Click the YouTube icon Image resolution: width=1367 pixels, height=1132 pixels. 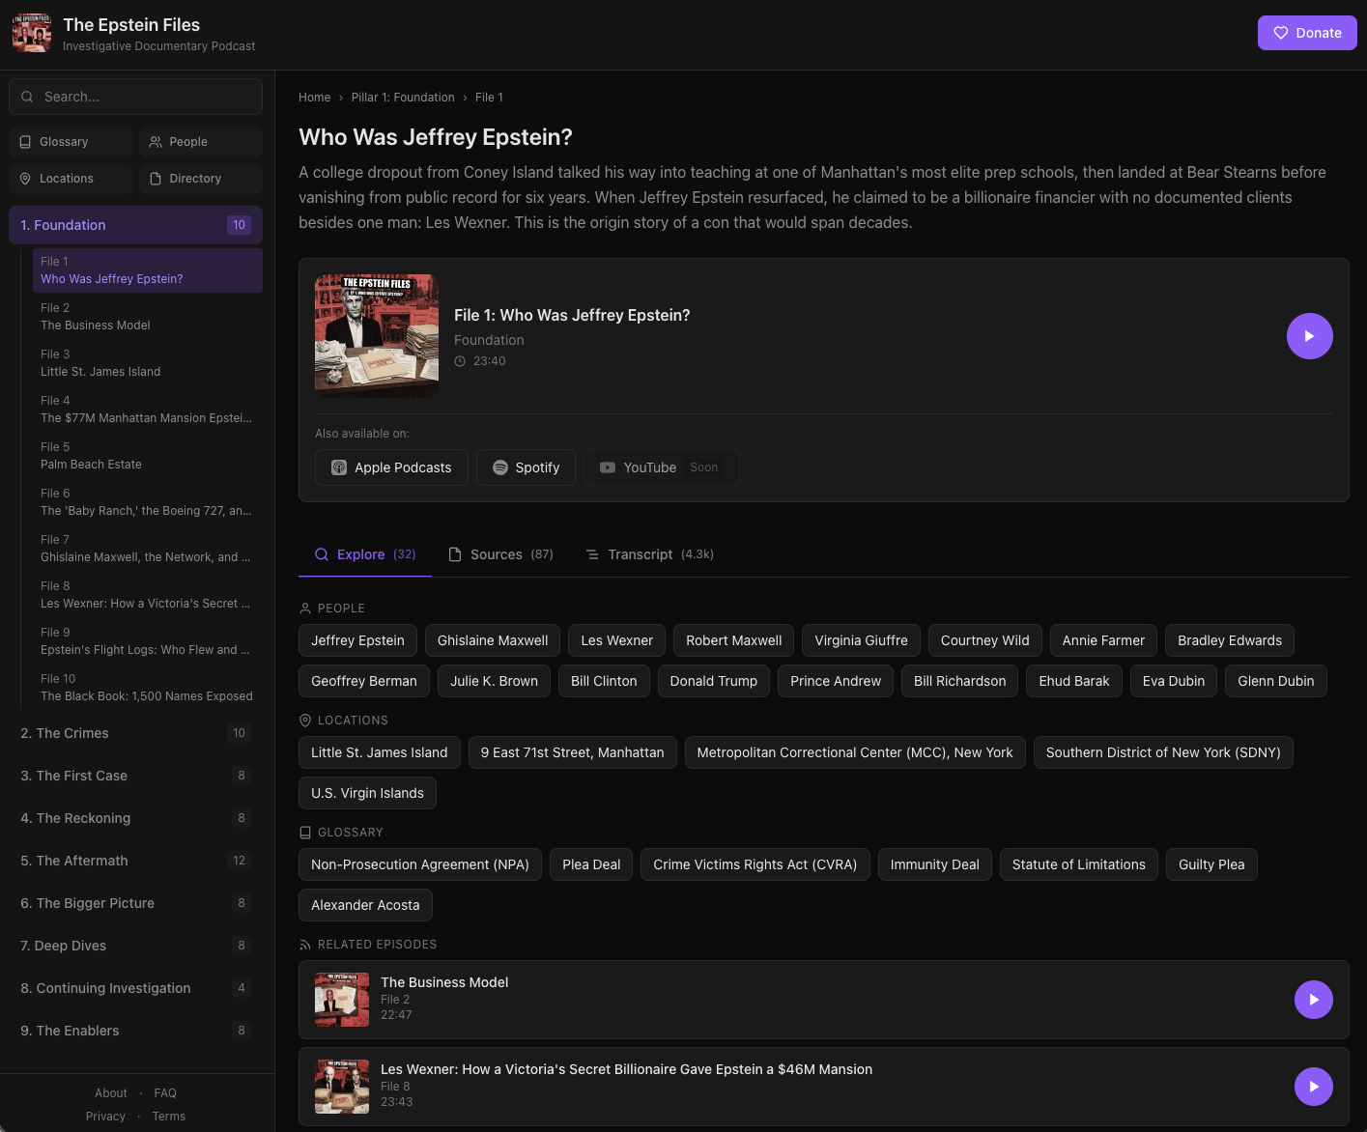(x=608, y=467)
